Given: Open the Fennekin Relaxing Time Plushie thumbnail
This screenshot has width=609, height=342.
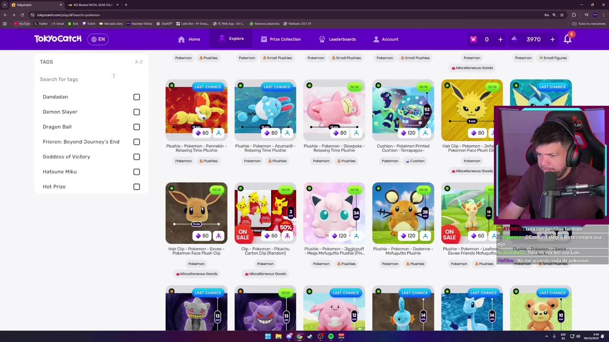Looking at the screenshot, I should [196, 110].
